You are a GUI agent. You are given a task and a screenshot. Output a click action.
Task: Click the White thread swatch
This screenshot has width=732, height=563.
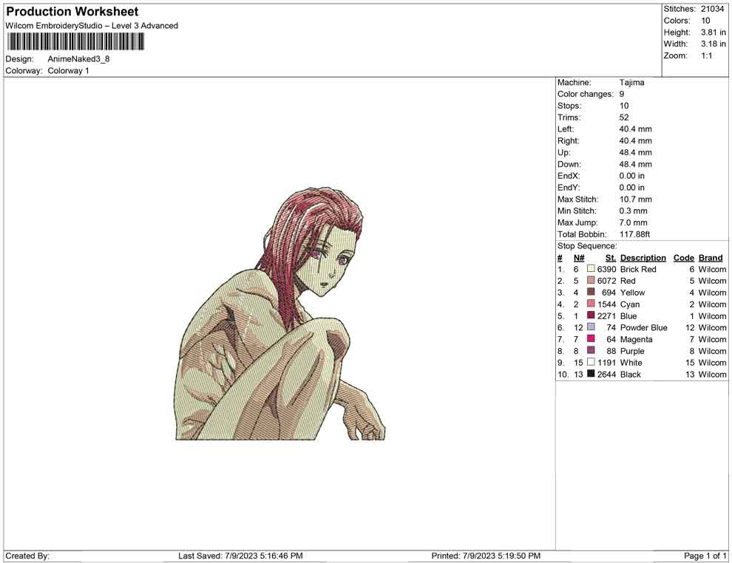tap(591, 362)
